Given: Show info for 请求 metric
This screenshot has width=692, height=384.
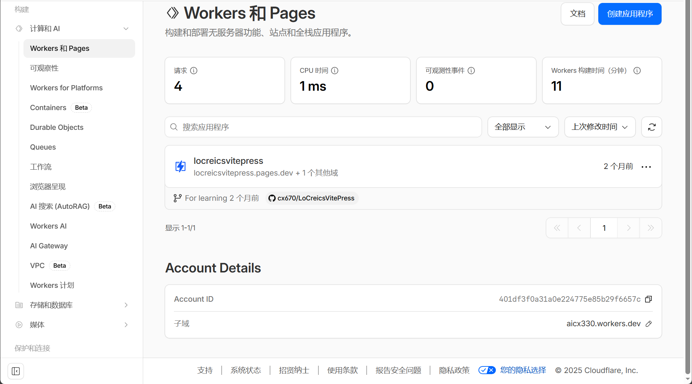Looking at the screenshot, I should click(x=194, y=71).
